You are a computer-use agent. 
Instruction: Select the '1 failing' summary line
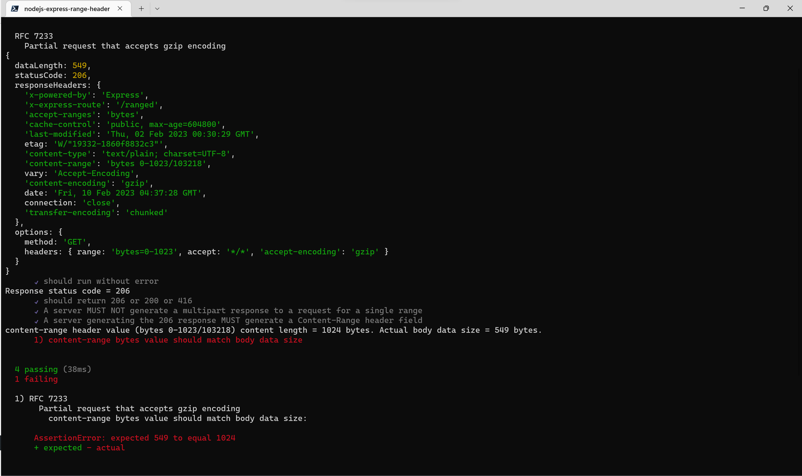36,379
